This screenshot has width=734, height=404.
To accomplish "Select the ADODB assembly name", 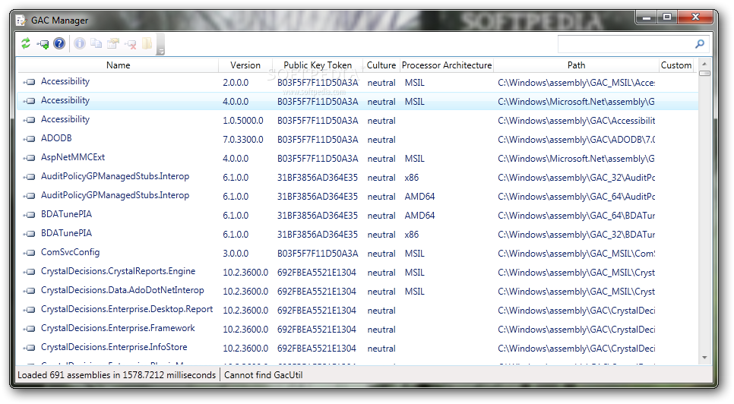I will pos(56,138).
